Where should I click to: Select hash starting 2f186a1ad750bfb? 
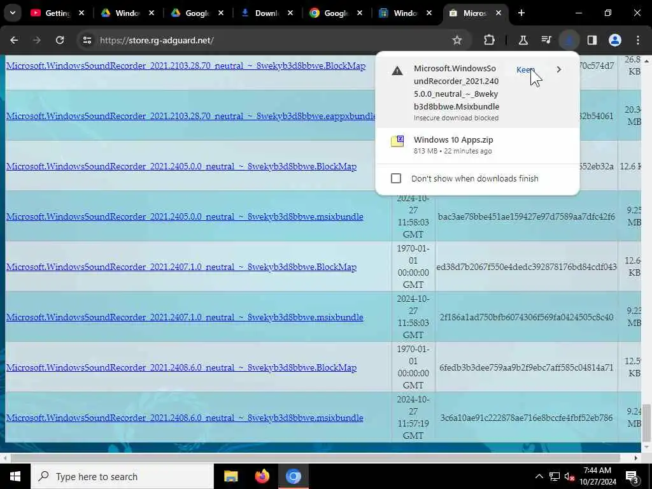(527, 317)
